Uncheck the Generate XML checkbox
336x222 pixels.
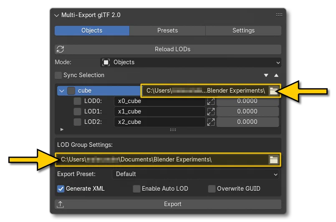[x=61, y=189]
